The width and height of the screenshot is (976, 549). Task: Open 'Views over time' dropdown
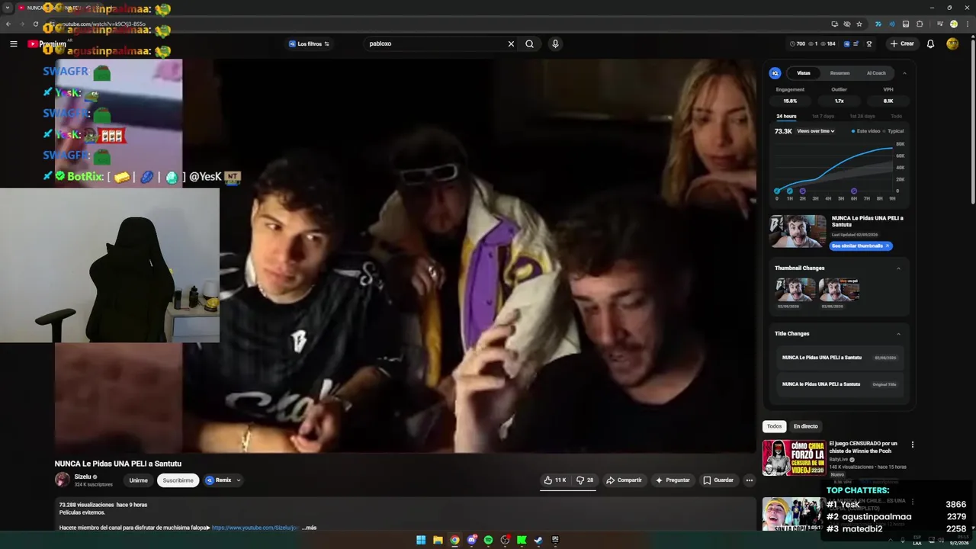815,131
